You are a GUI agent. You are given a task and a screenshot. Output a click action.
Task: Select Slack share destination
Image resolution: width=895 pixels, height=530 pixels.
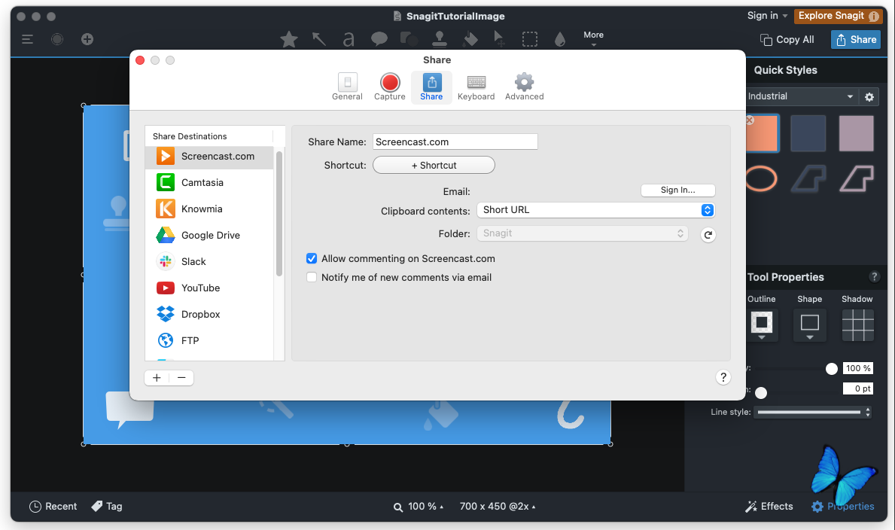click(209, 261)
